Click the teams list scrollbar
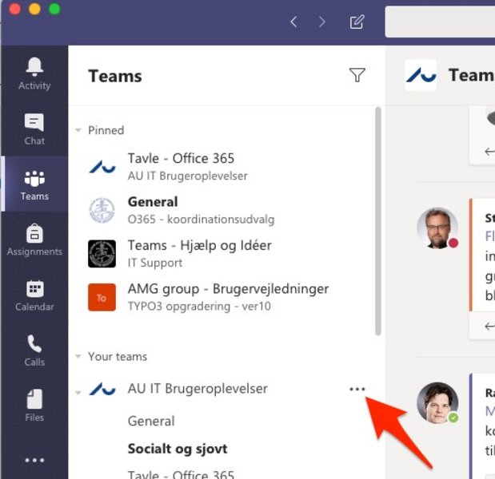The width and height of the screenshot is (495, 479). pos(378,221)
